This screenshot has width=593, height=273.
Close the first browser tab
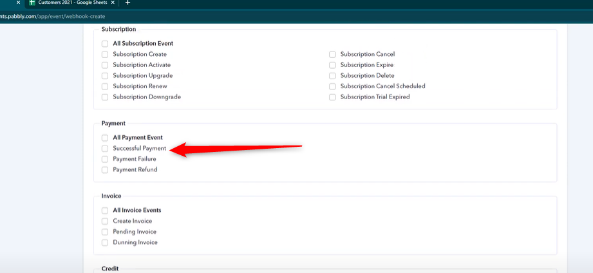18,3
